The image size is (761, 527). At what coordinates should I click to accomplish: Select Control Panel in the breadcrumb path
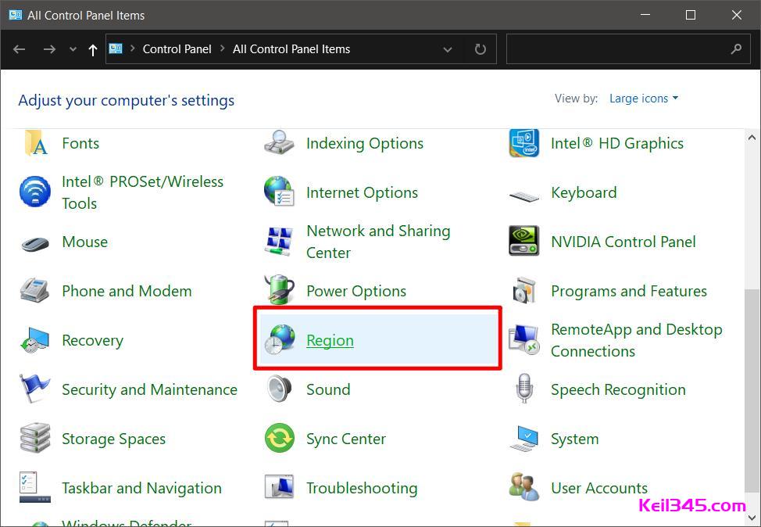pyautogui.click(x=177, y=49)
